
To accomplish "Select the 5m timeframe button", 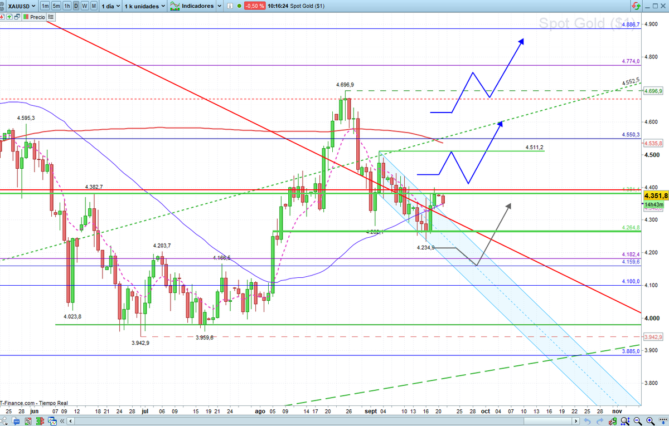I will tap(56, 6).
